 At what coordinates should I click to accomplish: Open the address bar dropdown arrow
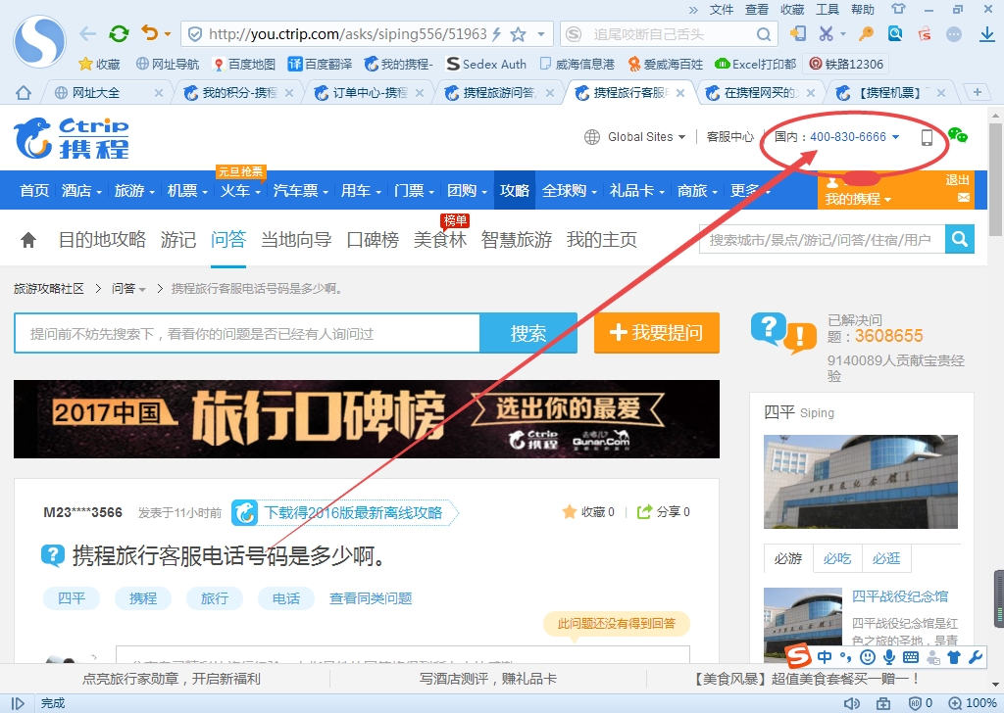(x=541, y=34)
